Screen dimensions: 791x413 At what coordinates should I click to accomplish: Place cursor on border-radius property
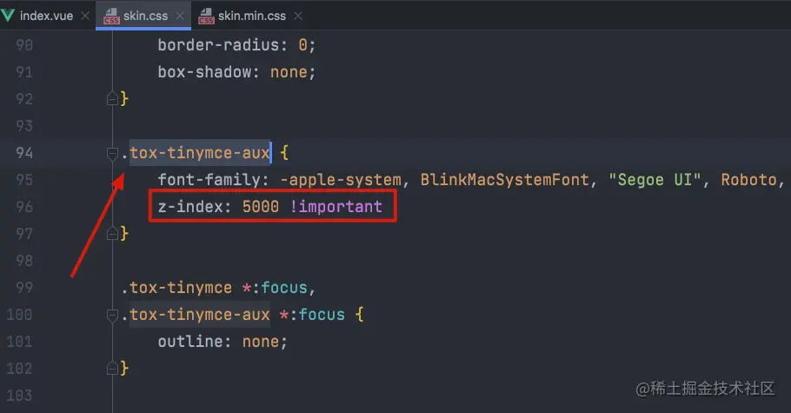pyautogui.click(x=218, y=45)
